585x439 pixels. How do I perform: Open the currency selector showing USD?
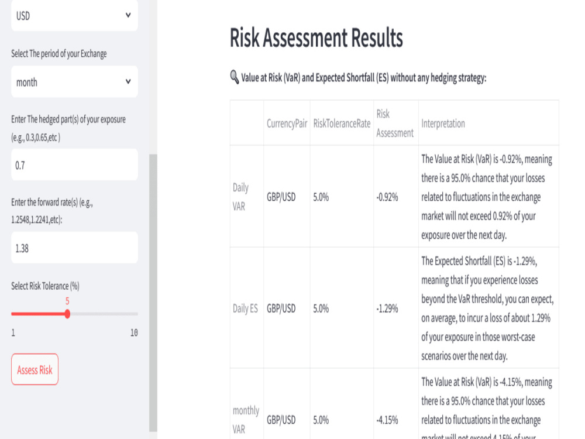click(74, 16)
